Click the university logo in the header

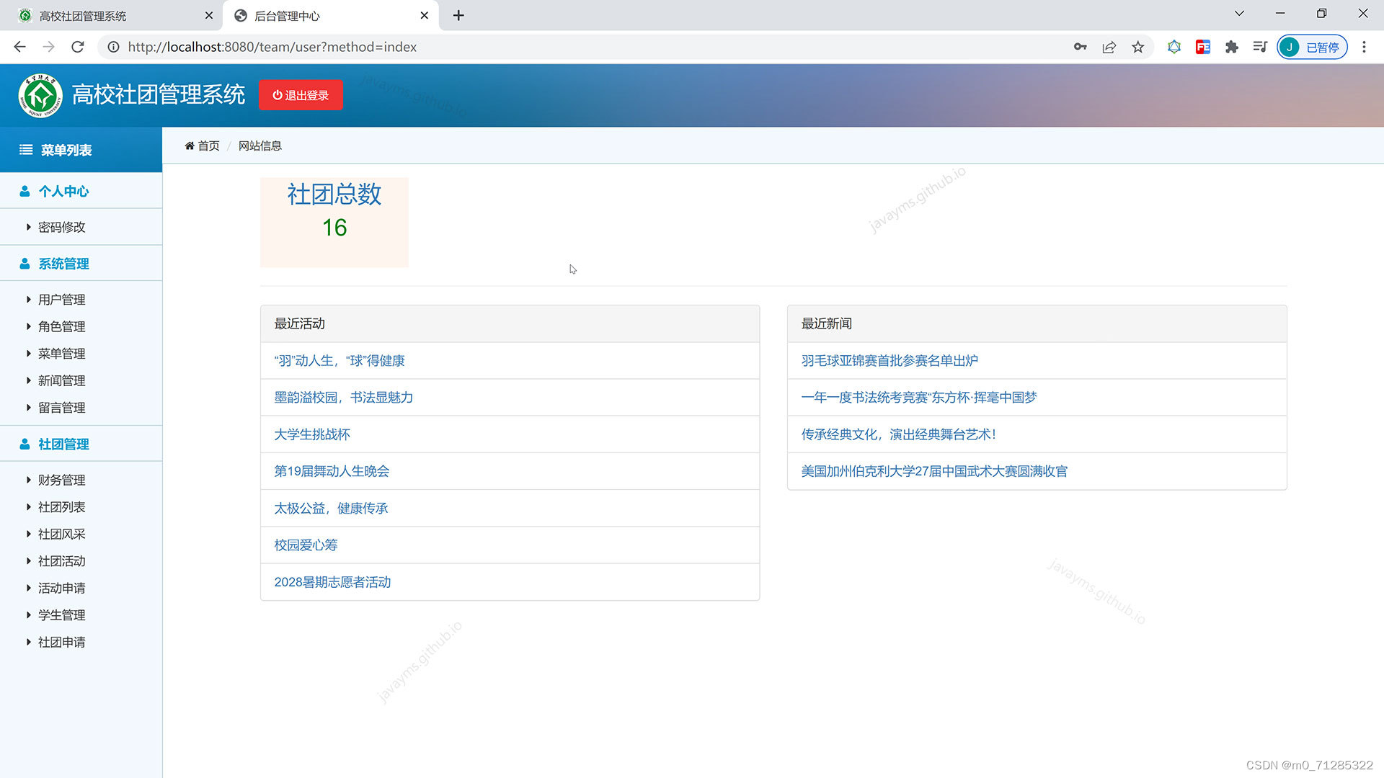[40, 95]
